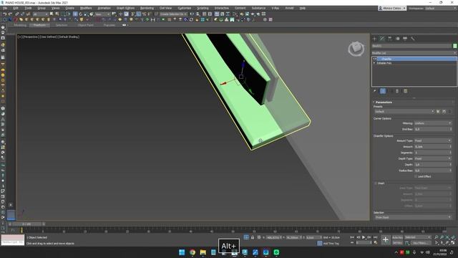Switch to the Object Paint ribbon tab

(x=86, y=25)
